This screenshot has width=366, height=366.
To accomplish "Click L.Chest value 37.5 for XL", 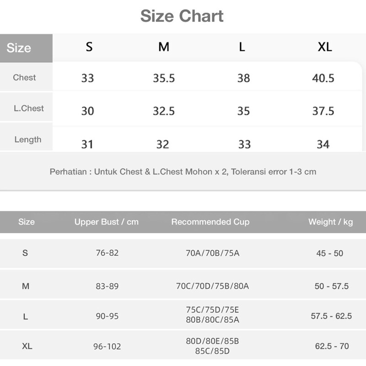I will pyautogui.click(x=323, y=111).
